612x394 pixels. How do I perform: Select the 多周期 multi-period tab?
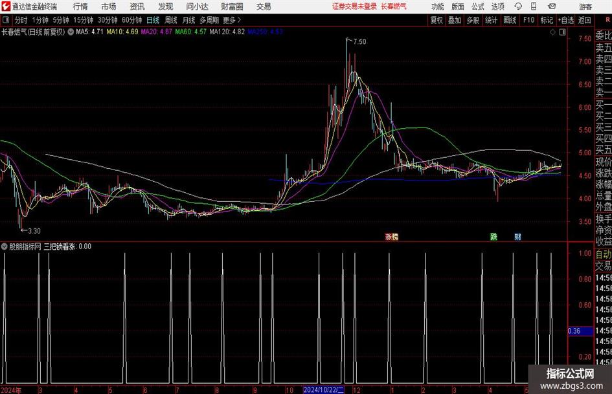coord(209,20)
